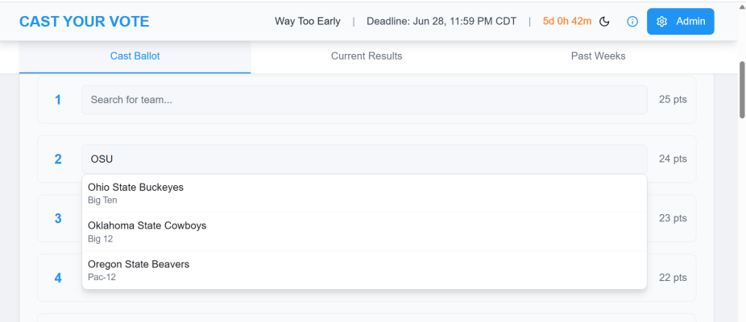Screen dimensions: 746x322
Task: Switch to Current Results tab
Action: click(367, 56)
